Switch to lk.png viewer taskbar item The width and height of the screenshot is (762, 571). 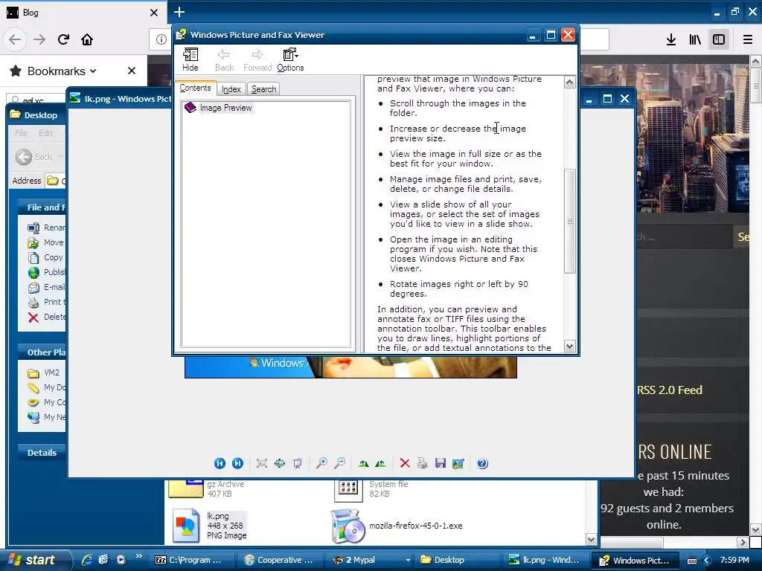(544, 560)
